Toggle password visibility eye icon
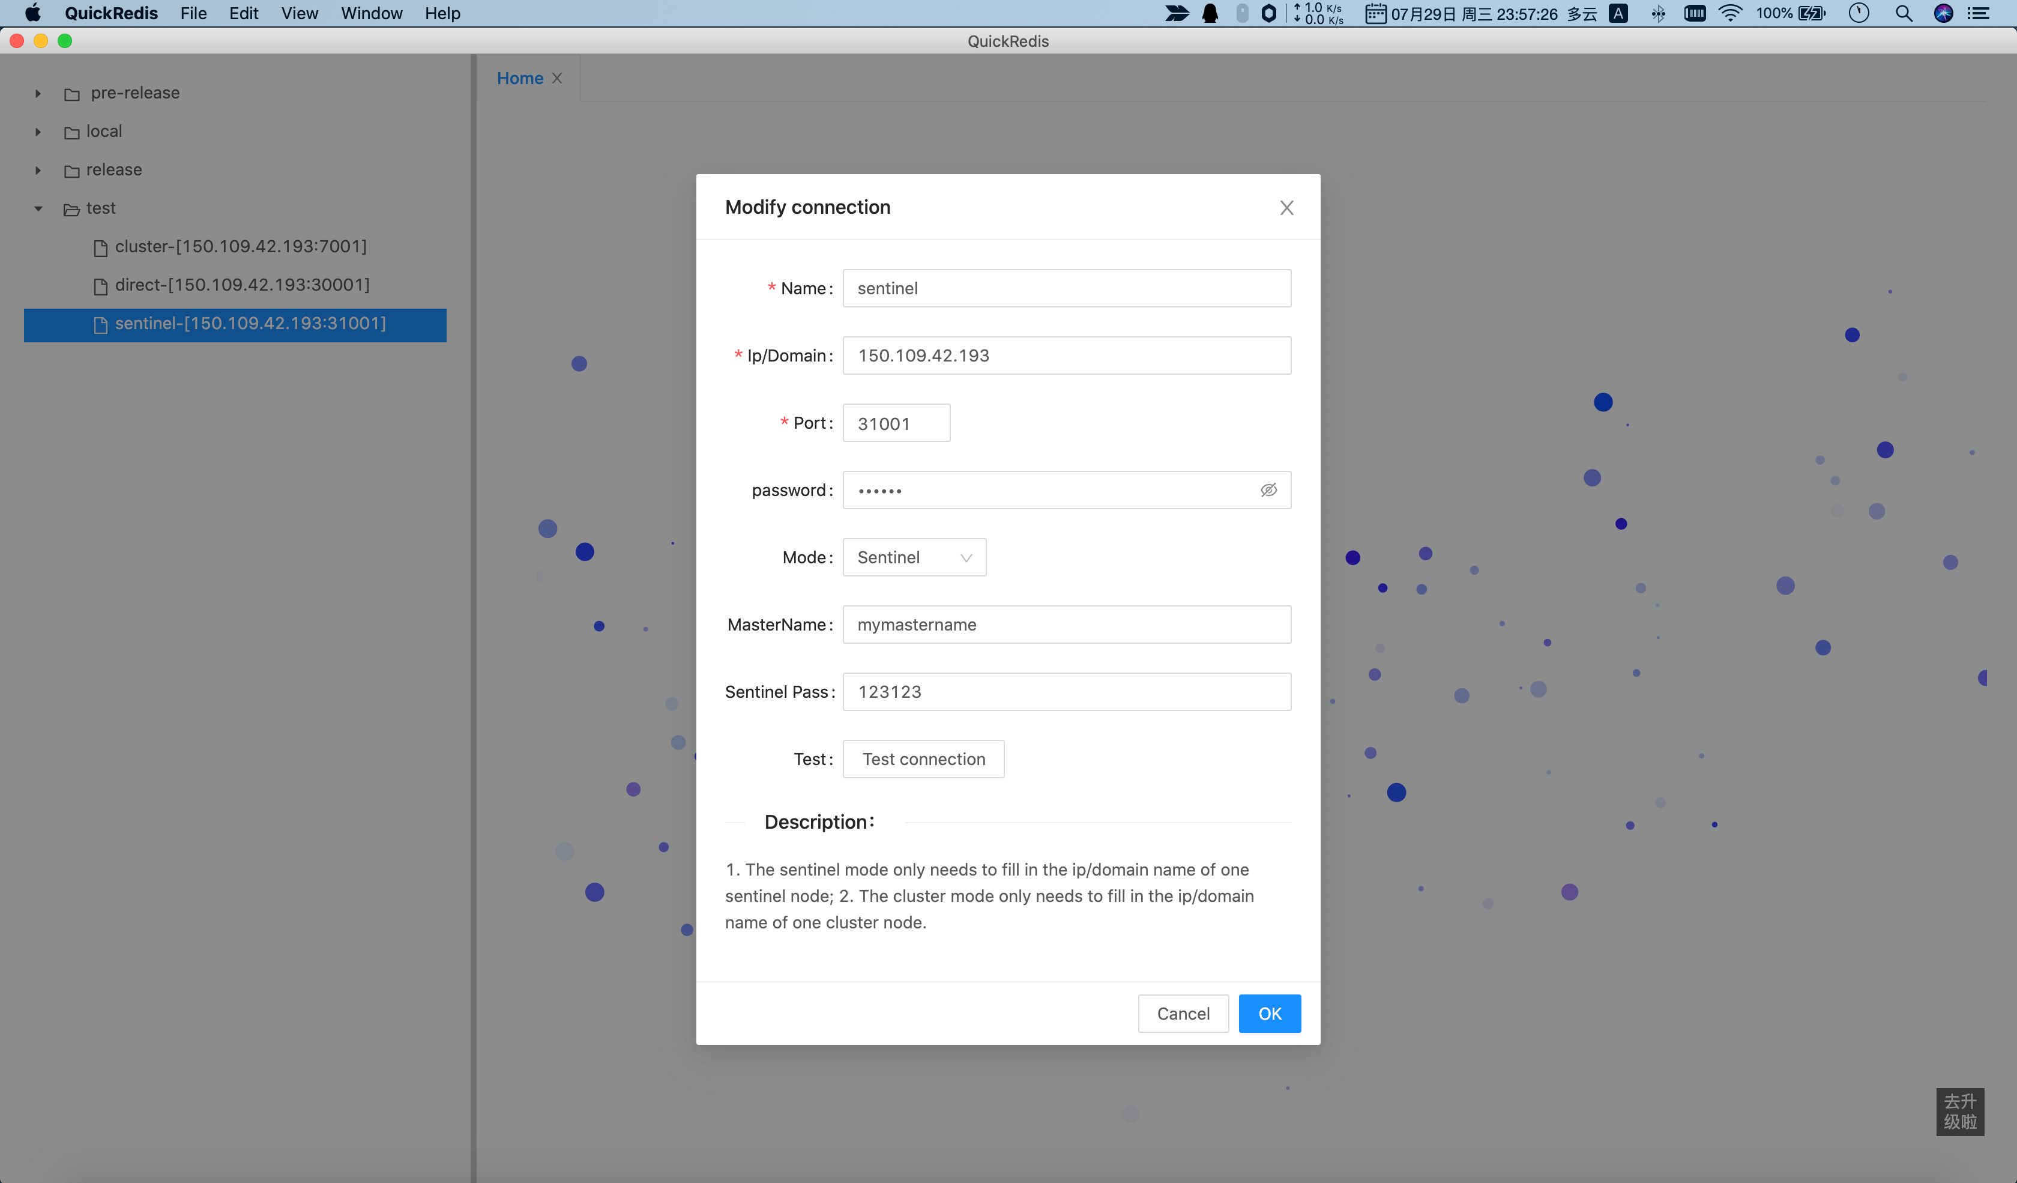2017x1183 pixels. click(x=1268, y=490)
